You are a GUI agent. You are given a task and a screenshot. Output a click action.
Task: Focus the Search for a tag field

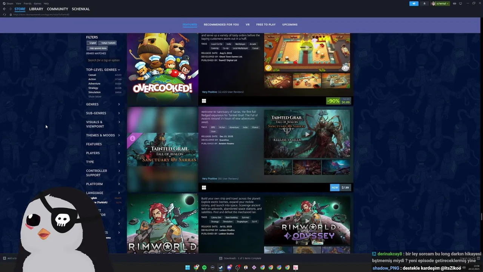(x=104, y=60)
